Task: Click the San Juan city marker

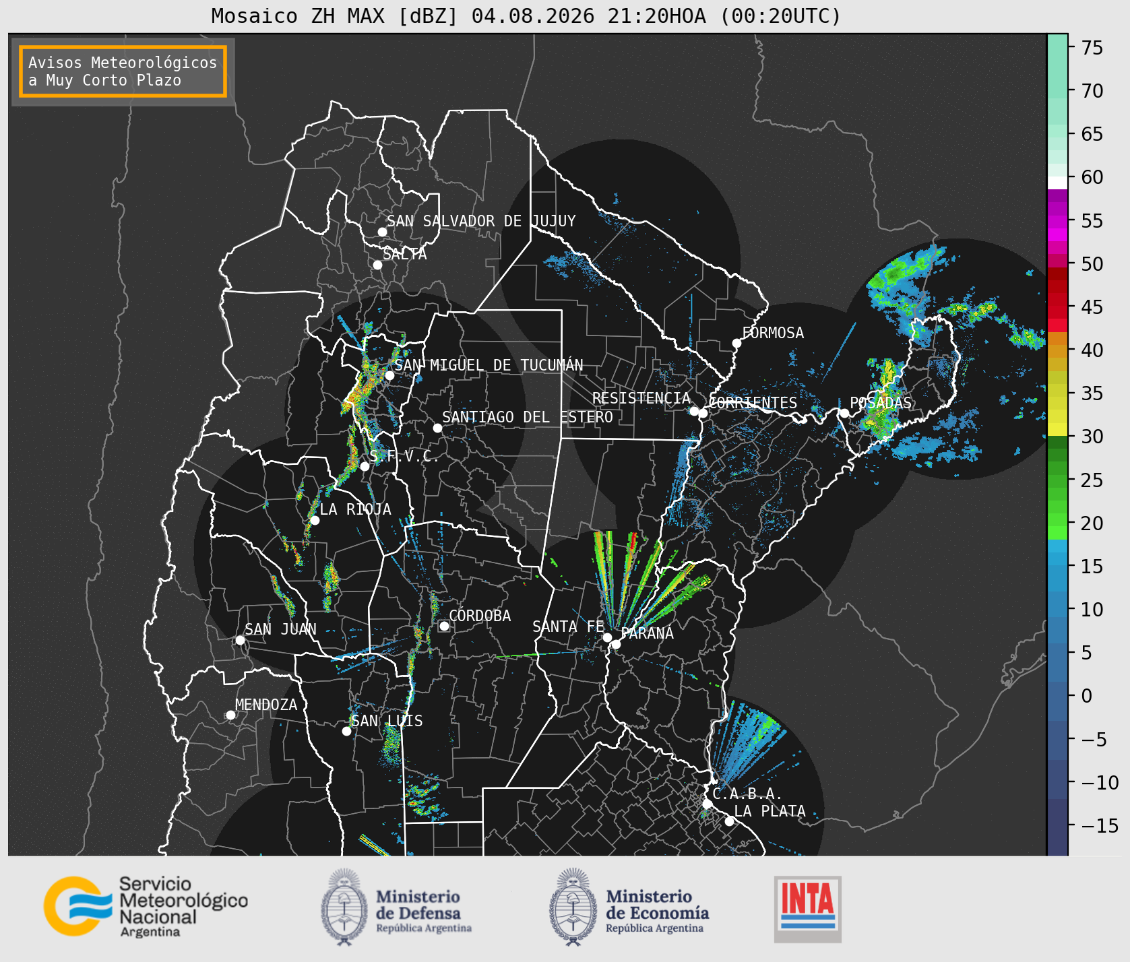Action: (x=240, y=640)
